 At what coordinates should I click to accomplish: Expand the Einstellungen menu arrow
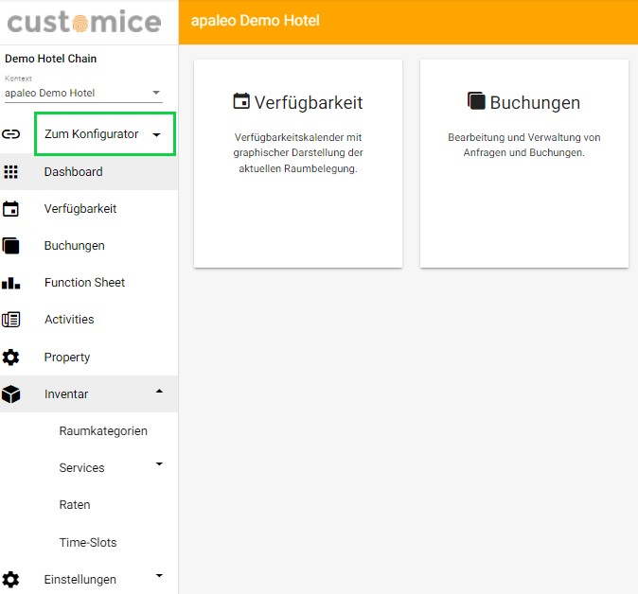[x=159, y=575]
